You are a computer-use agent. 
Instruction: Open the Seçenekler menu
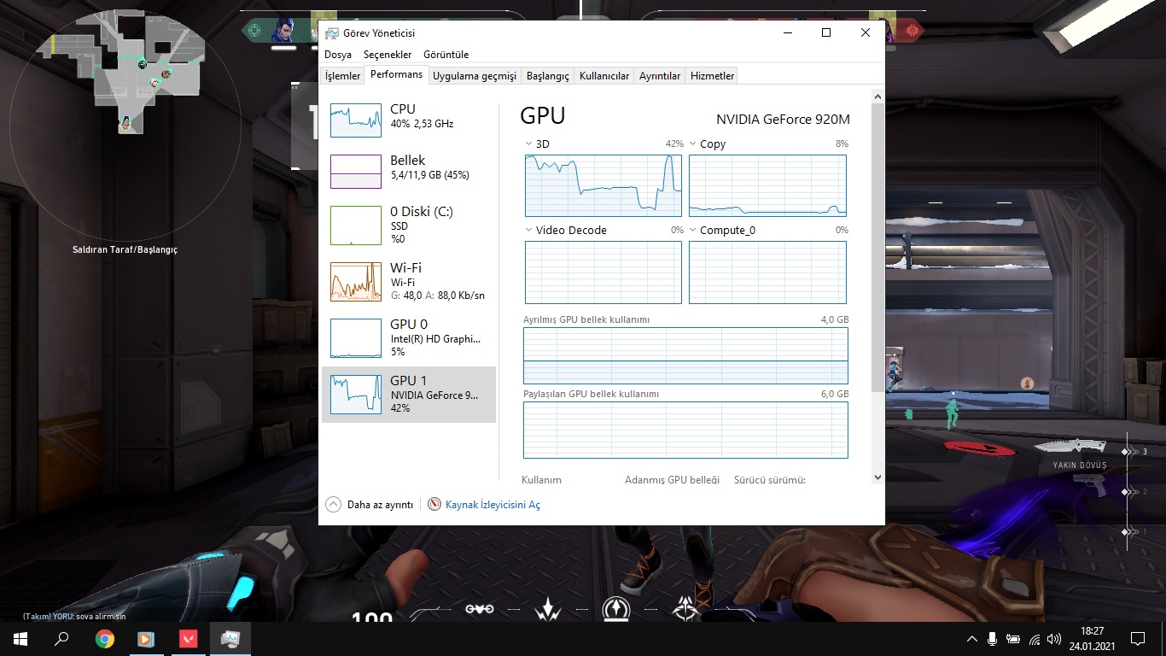pos(388,55)
